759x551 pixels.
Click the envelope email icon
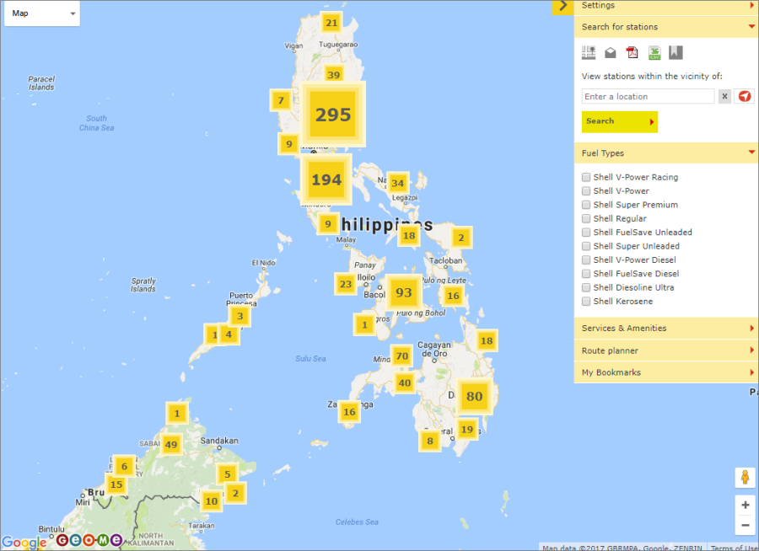tap(611, 53)
